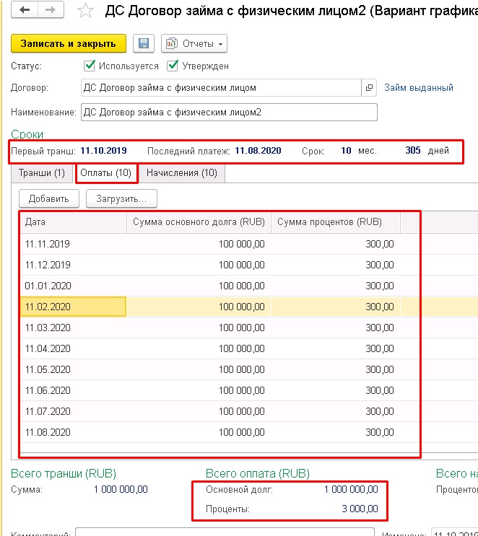478x536 pixels.
Task: Click the Добавить button
Action: click(48, 198)
